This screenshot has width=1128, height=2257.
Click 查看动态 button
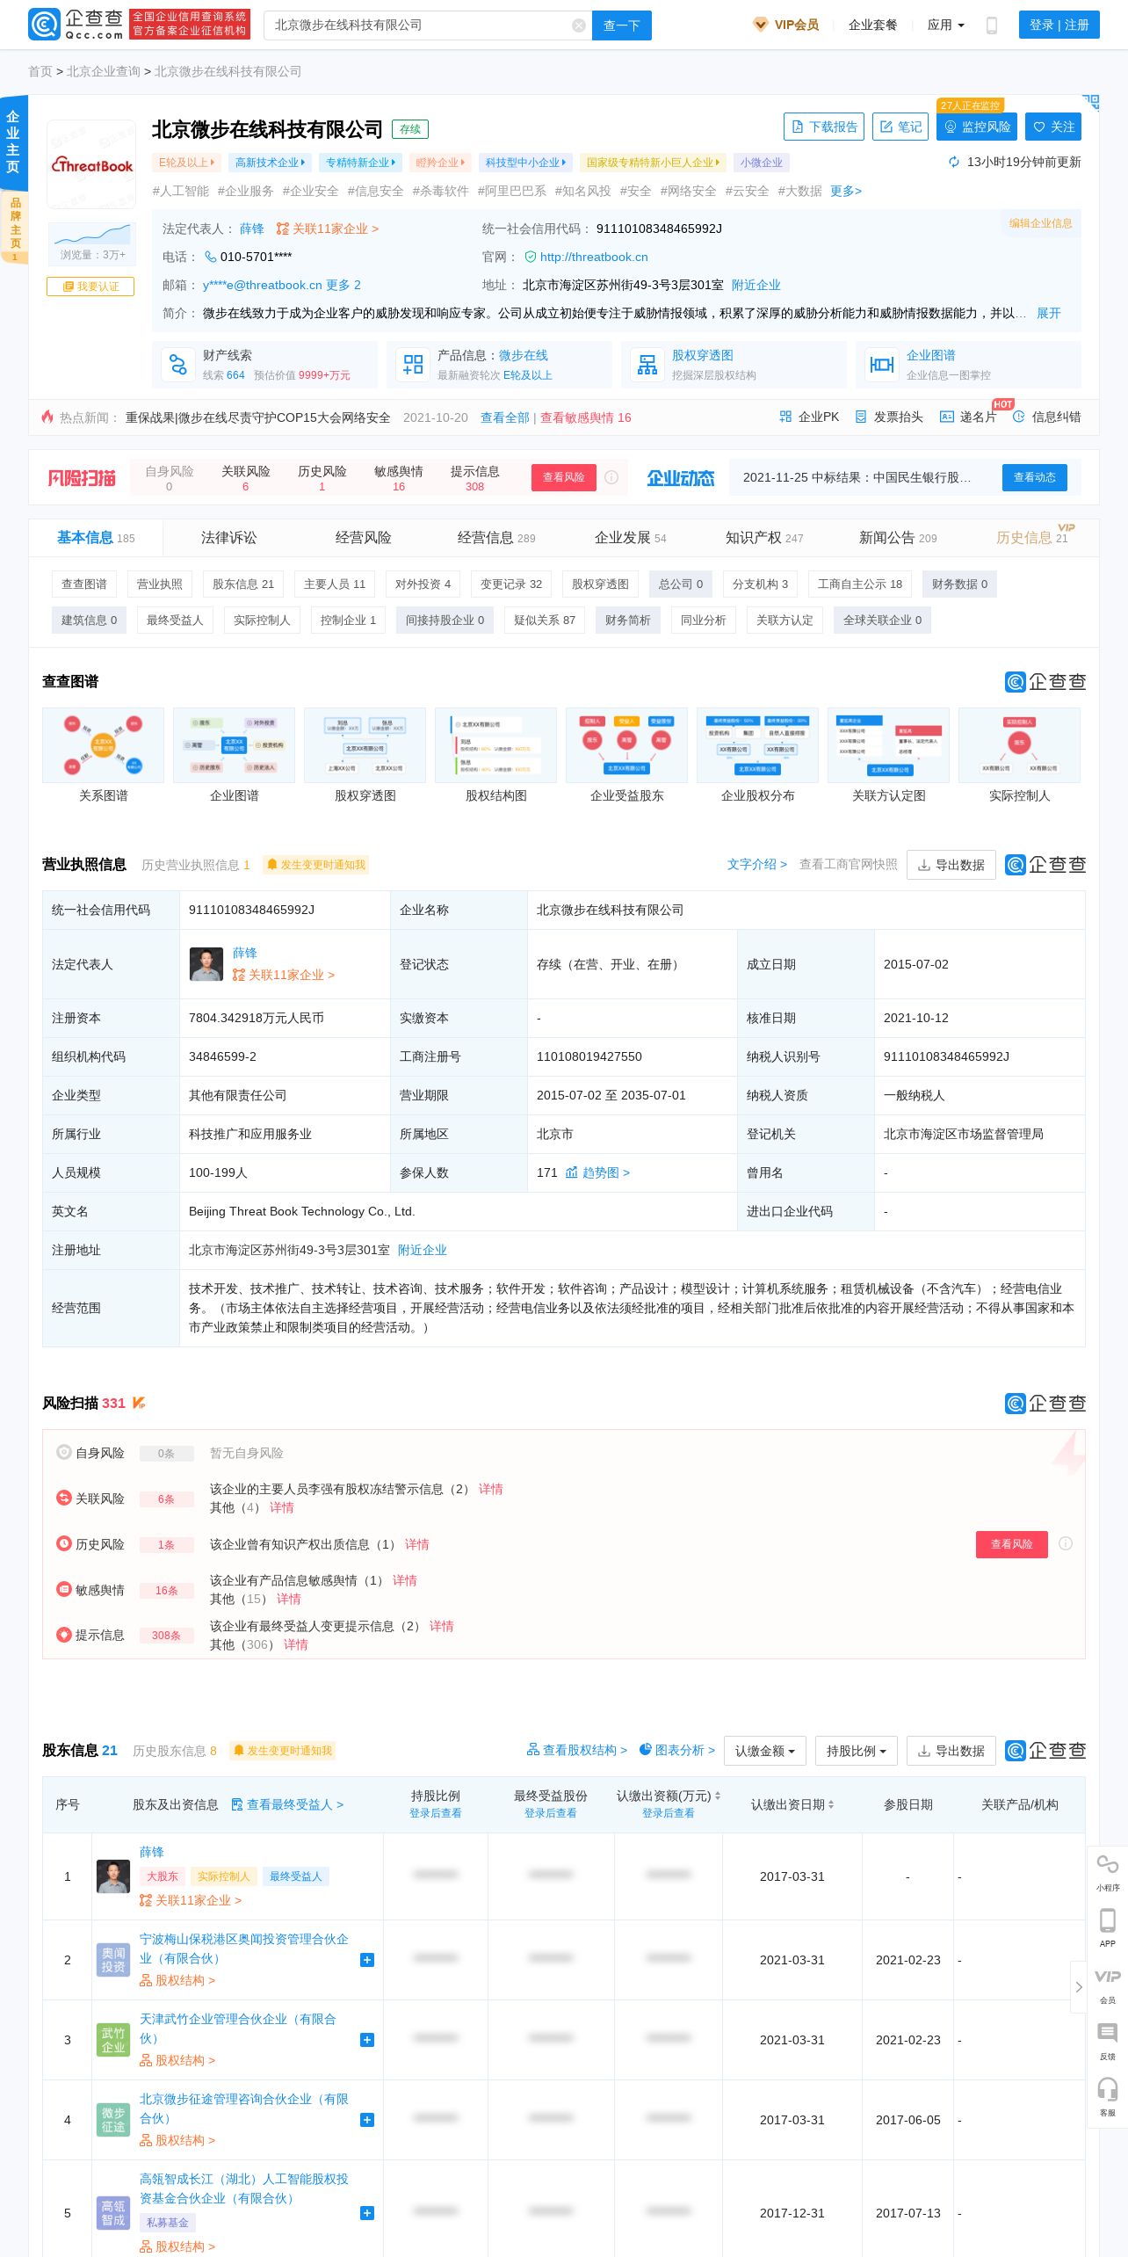coord(1035,477)
